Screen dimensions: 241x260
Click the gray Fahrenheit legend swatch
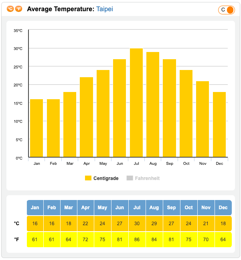[130, 178]
